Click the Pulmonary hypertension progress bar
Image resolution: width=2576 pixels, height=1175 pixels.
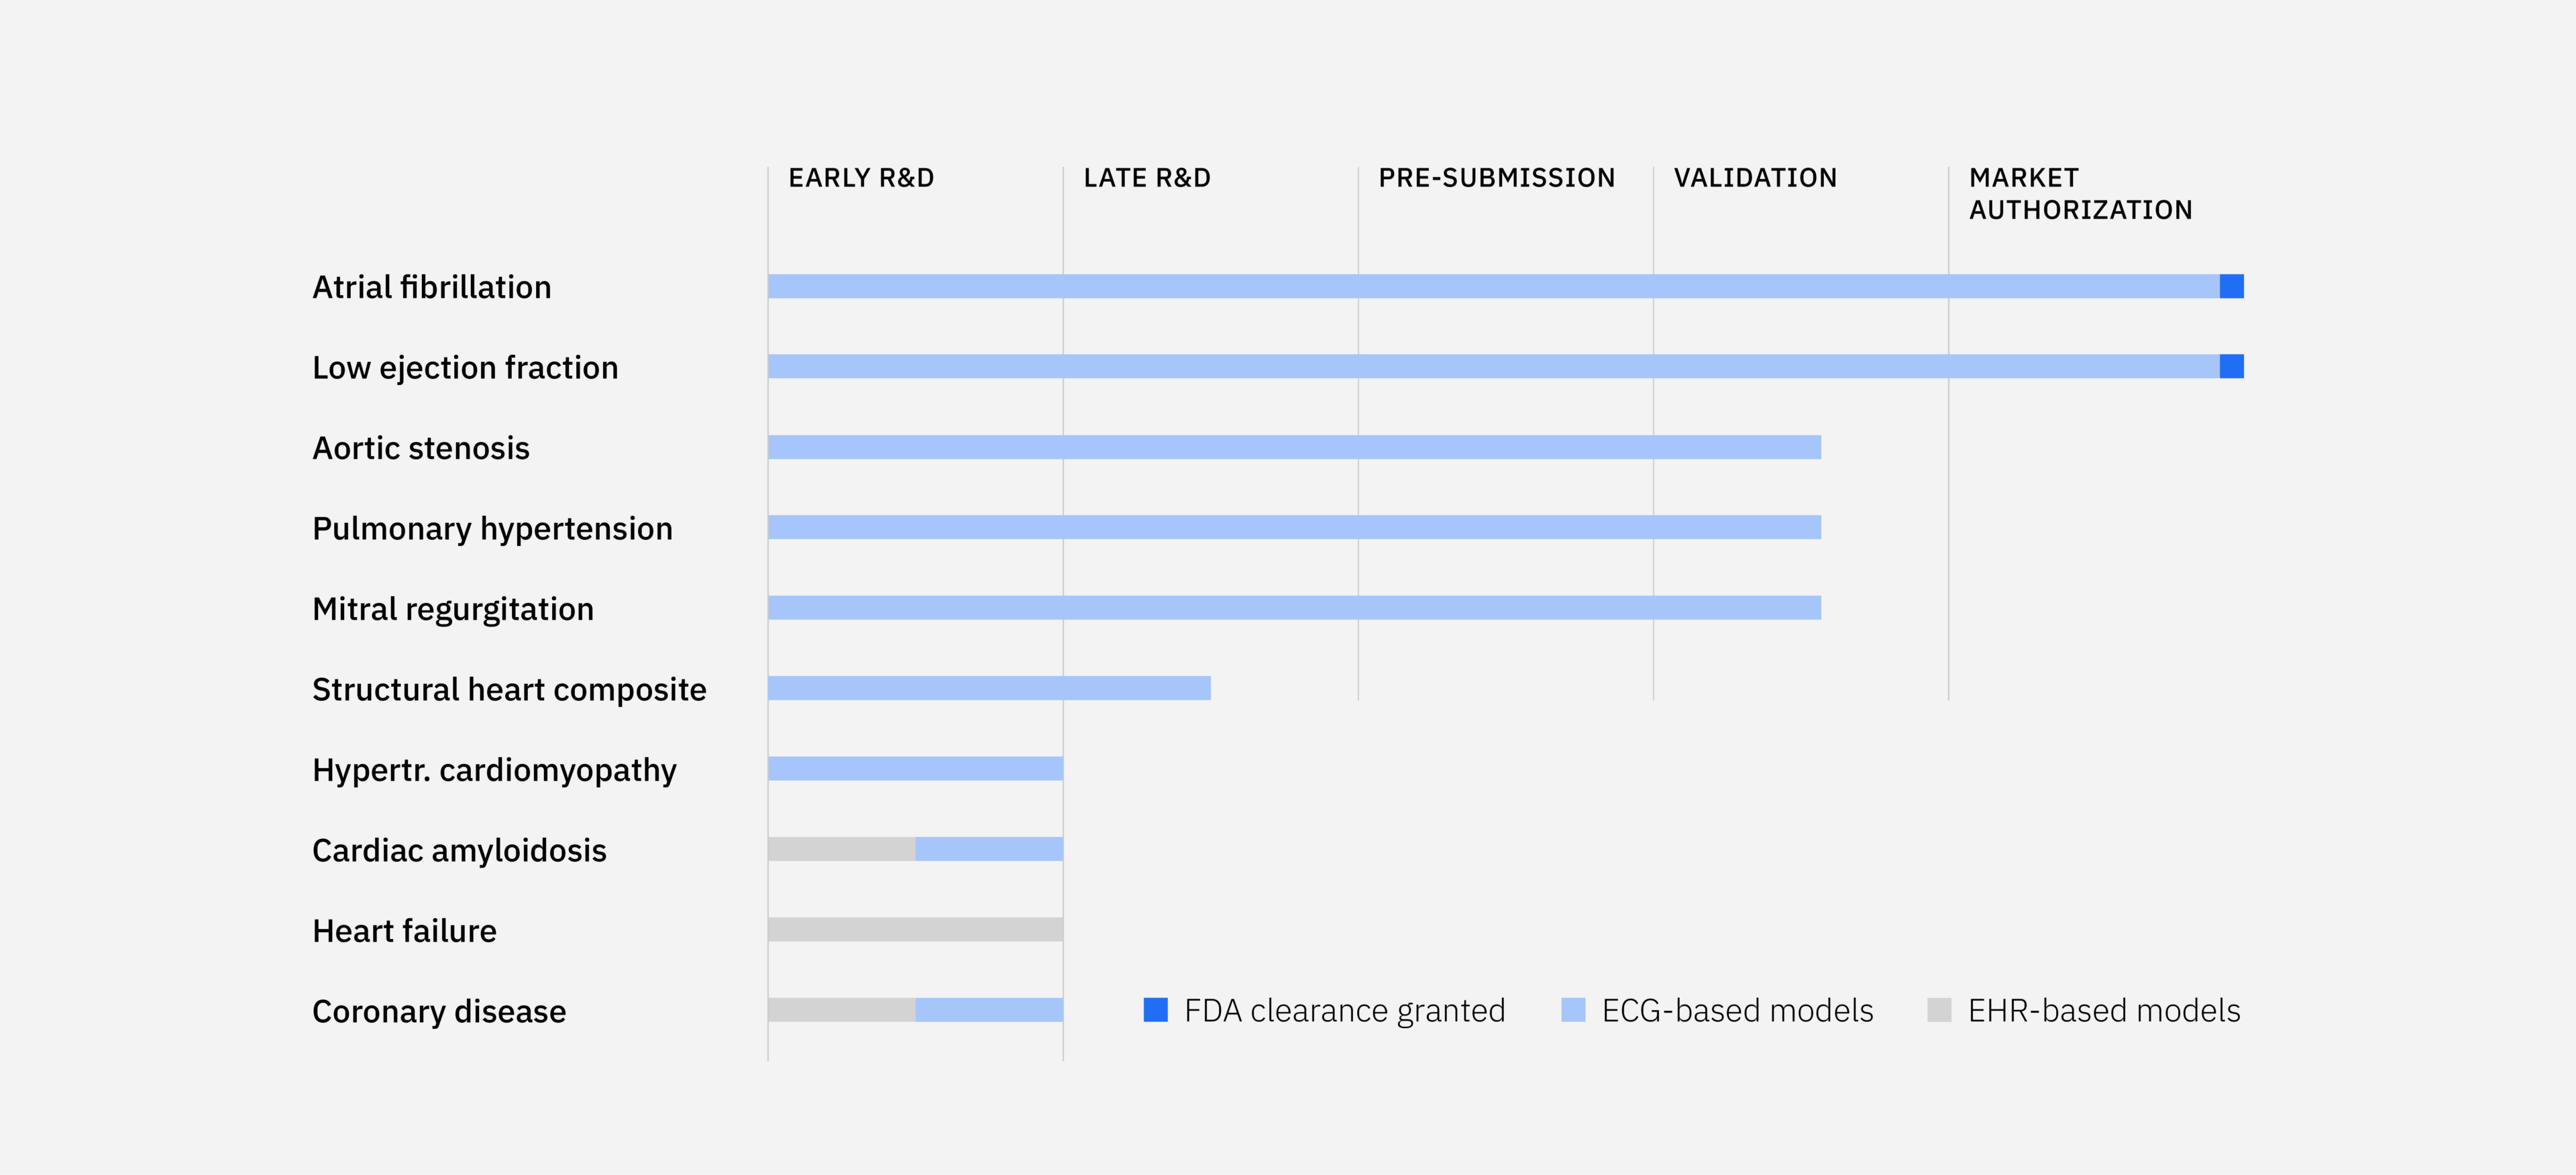(1294, 527)
